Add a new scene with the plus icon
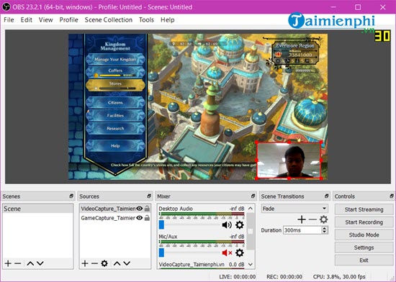The height and width of the screenshot is (282, 396). click(8, 263)
